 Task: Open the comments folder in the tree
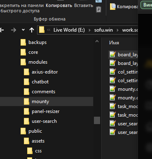(43, 92)
